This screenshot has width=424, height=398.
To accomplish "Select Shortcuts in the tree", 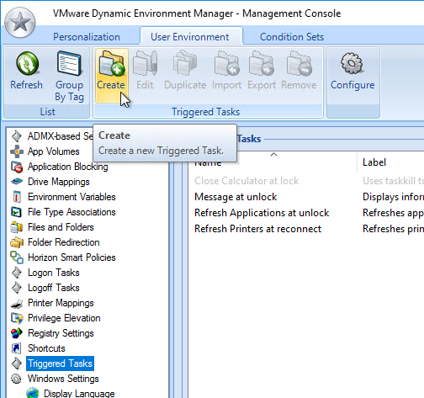I will coord(46,348).
